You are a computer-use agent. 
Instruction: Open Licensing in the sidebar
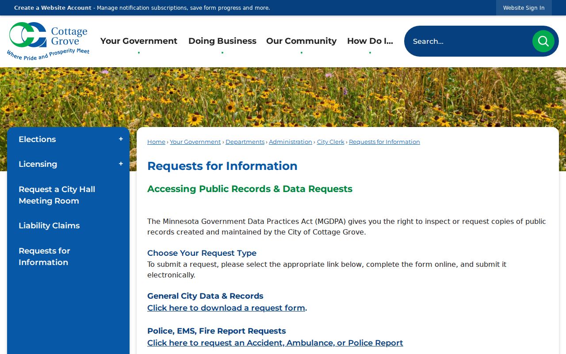click(38, 164)
